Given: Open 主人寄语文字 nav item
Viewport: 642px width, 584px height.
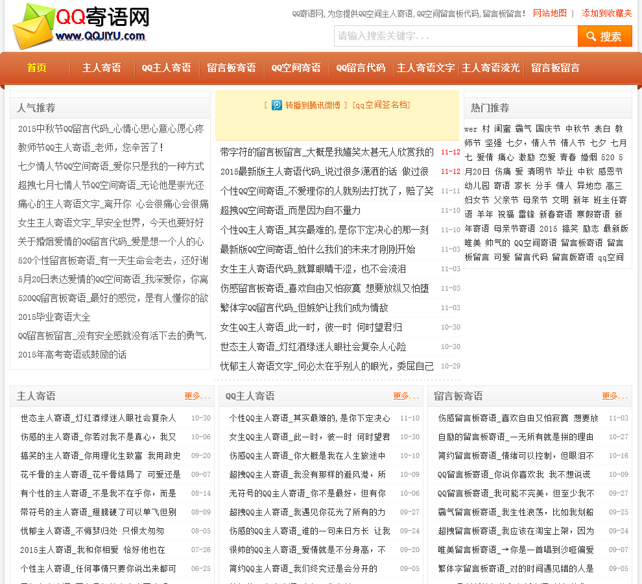Looking at the screenshot, I should (426, 67).
